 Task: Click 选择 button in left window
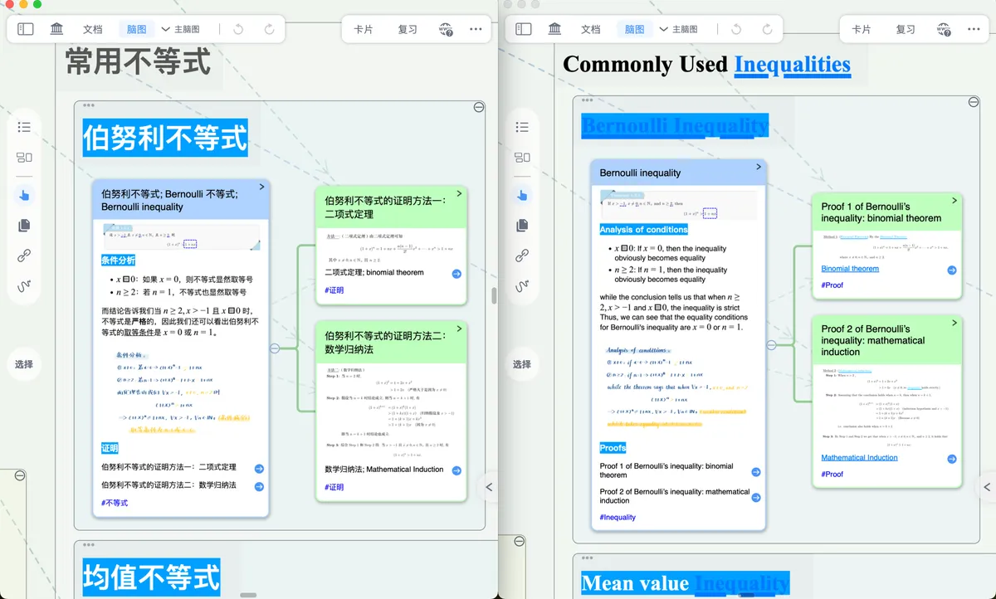point(24,363)
